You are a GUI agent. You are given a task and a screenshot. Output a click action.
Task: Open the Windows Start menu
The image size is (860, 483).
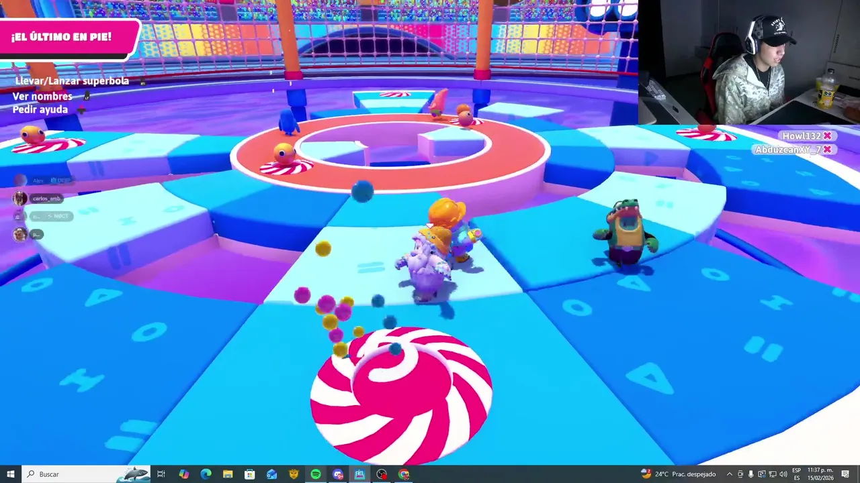10,474
